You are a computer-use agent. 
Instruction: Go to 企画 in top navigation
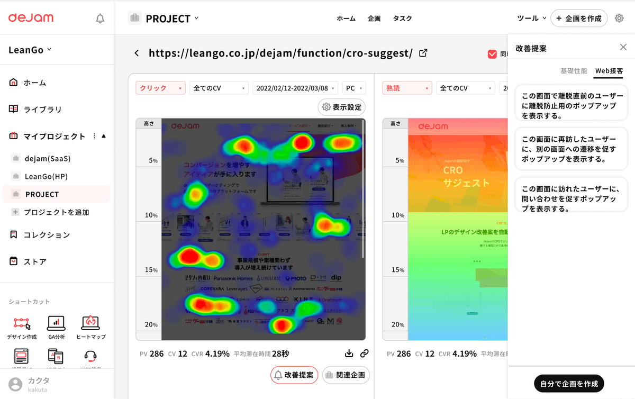(x=374, y=19)
